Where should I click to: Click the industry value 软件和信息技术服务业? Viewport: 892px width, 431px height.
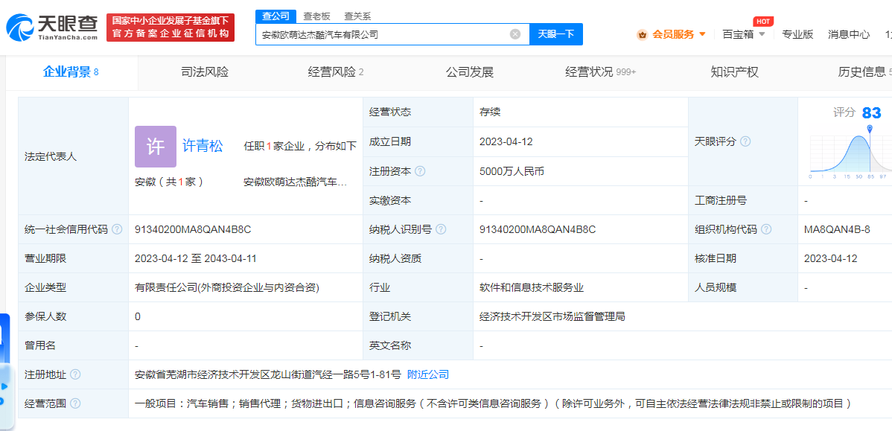point(532,288)
